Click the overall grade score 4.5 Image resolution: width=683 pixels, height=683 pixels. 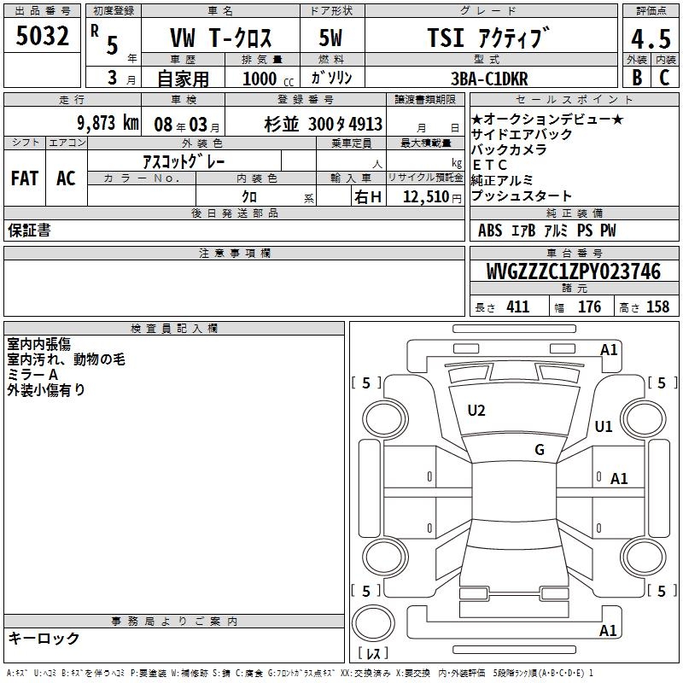pos(650,40)
